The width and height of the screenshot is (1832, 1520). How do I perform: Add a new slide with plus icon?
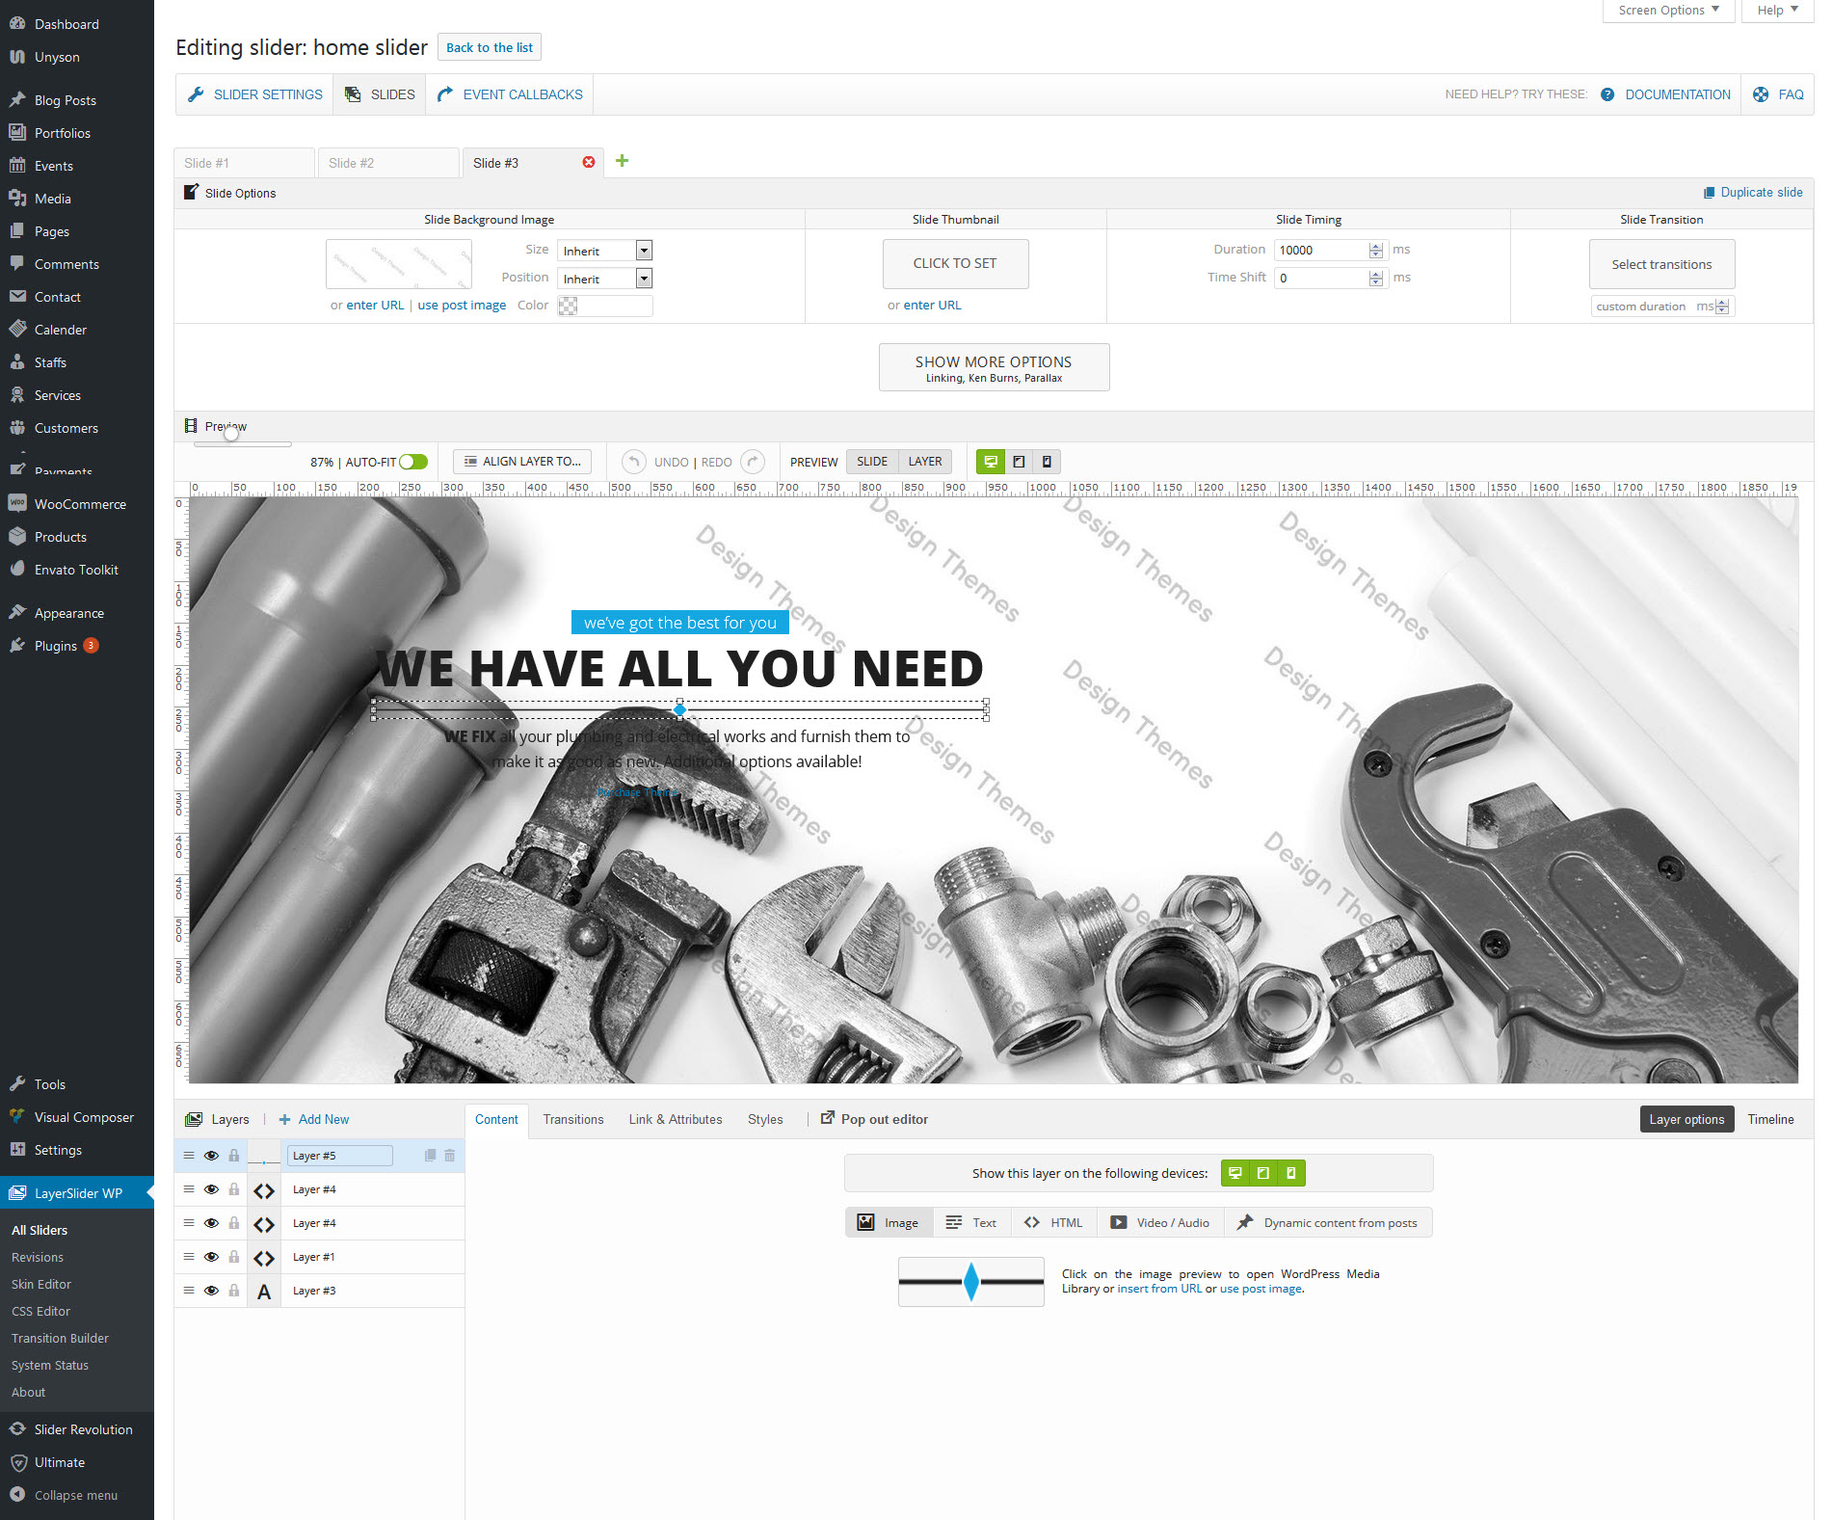coord(622,161)
